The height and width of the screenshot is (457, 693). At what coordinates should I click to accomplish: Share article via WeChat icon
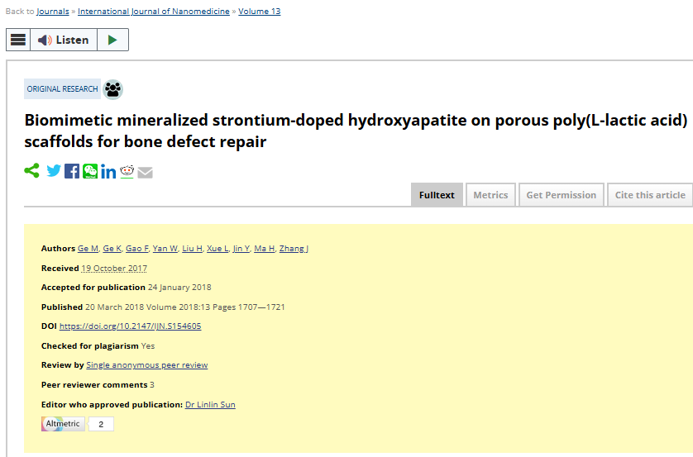pos(90,171)
